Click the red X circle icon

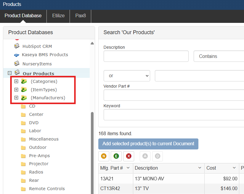(129, 156)
